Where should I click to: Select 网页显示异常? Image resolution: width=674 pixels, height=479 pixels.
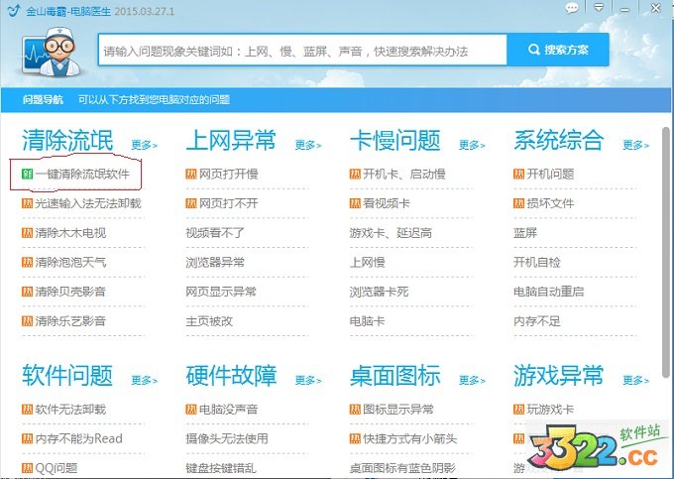point(221,292)
